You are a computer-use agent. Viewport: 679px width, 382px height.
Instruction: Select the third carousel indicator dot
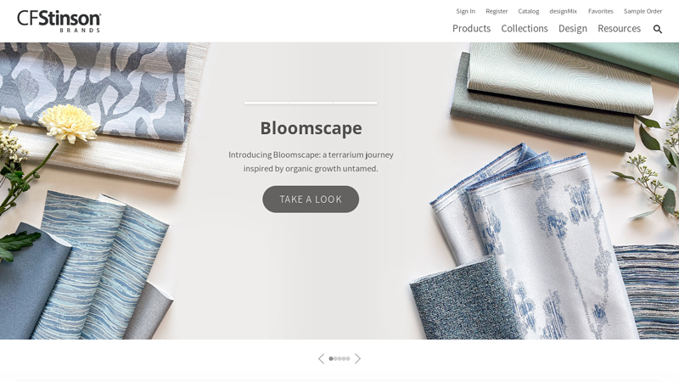[339, 358]
